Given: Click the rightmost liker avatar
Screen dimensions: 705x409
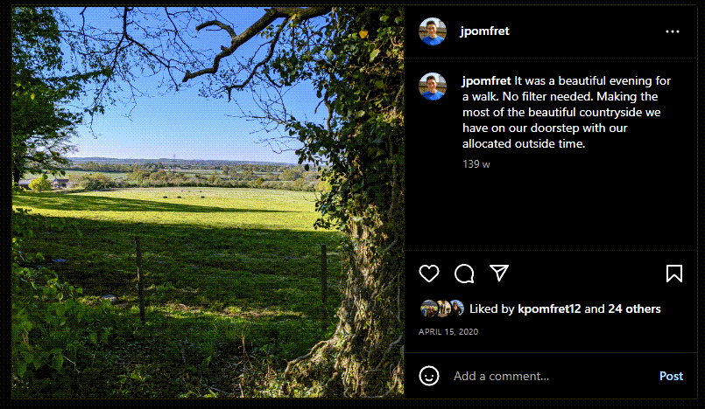Looking at the screenshot, I should [456, 308].
